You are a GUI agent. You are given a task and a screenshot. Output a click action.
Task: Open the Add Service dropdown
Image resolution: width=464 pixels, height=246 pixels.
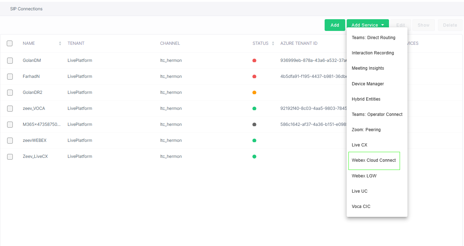[x=368, y=25]
